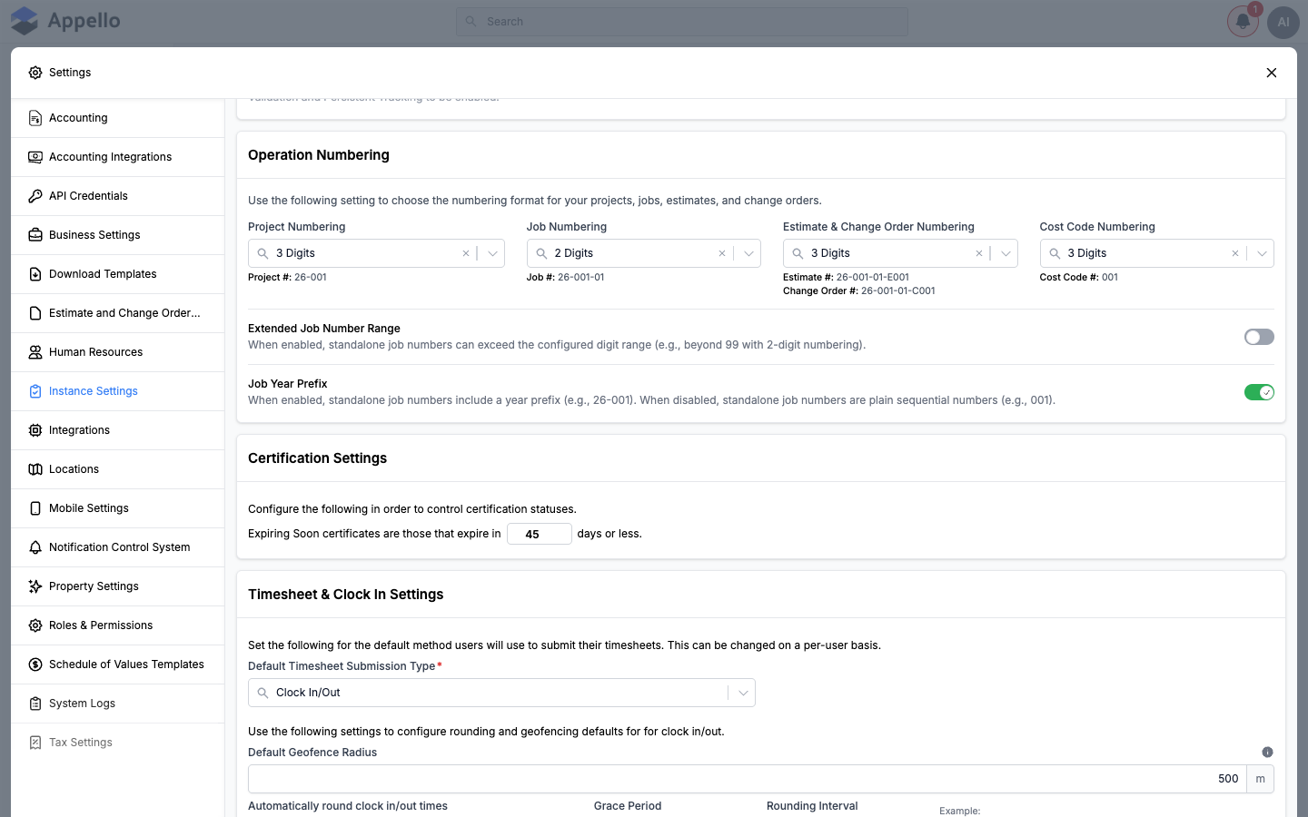Viewport: 1308px width, 817px height.
Task: Open the Default Timesheet Submission Type dropdown
Action: click(501, 693)
